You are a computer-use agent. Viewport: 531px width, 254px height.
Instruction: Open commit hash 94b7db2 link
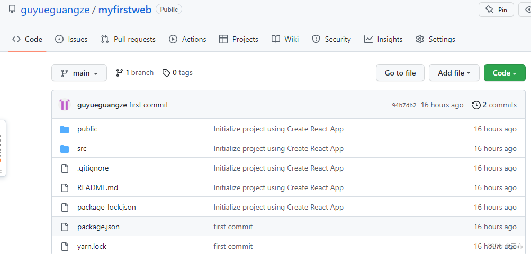tap(404, 105)
